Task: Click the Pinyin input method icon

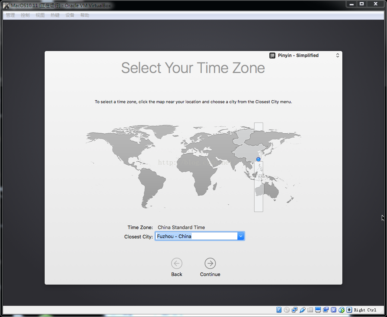Action: click(x=272, y=56)
